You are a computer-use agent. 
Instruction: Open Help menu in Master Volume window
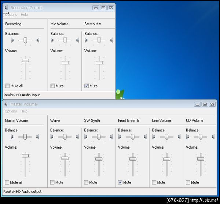click(24, 111)
